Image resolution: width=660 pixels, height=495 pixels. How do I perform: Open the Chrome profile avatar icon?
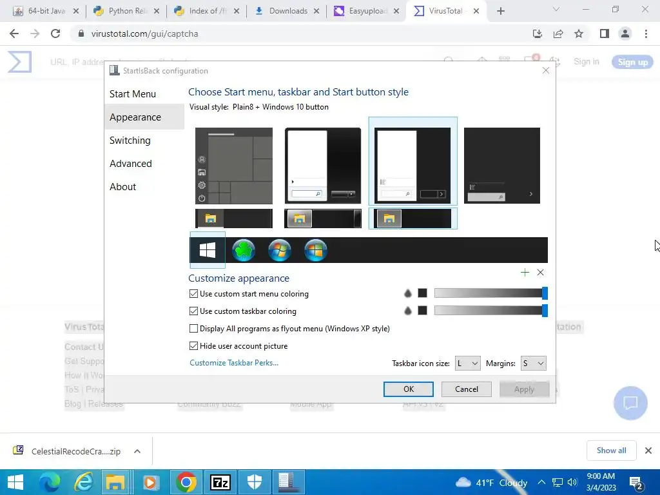click(x=625, y=34)
